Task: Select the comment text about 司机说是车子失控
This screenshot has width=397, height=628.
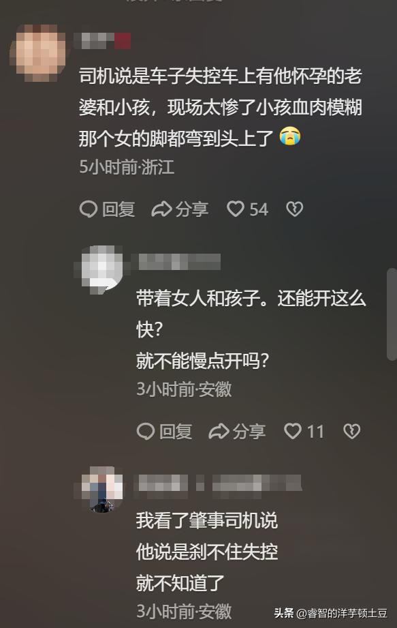Action: point(220,108)
